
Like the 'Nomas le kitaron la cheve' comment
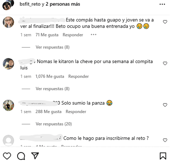click(165, 63)
